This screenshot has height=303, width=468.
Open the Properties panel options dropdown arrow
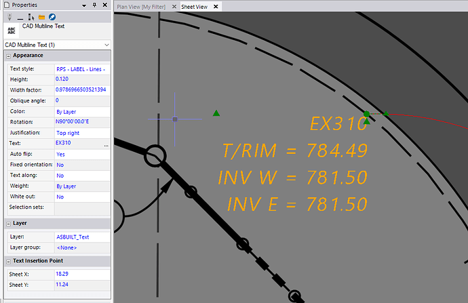tap(84, 5)
